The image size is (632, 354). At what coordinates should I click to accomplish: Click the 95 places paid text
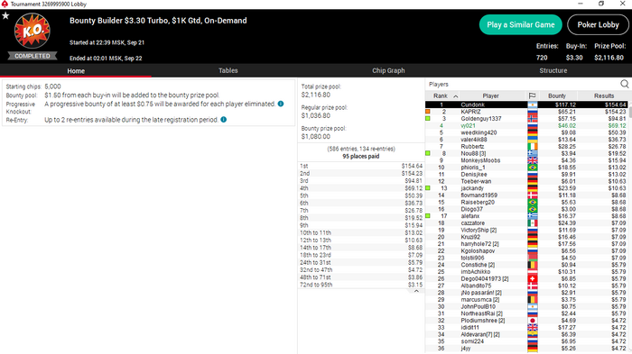(x=361, y=157)
